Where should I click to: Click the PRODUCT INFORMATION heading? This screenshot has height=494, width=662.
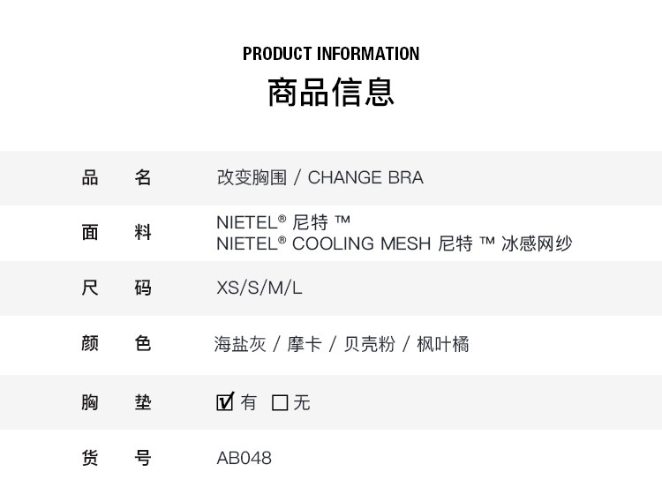click(331, 54)
